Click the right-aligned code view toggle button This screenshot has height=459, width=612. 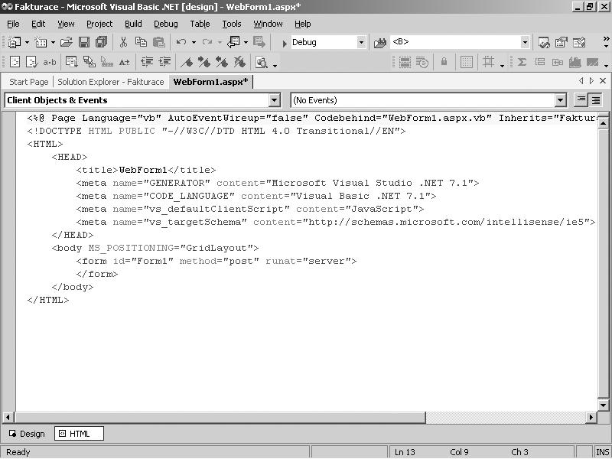[x=596, y=100]
